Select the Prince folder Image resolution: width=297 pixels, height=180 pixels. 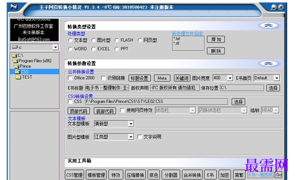(22, 66)
